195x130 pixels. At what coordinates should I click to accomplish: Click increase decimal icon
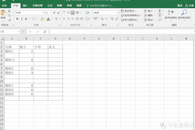[112, 19]
